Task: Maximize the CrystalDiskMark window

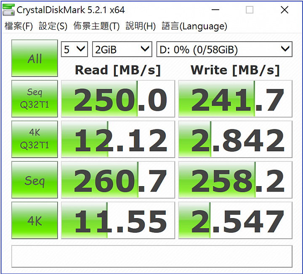Action: [x=250, y=10]
